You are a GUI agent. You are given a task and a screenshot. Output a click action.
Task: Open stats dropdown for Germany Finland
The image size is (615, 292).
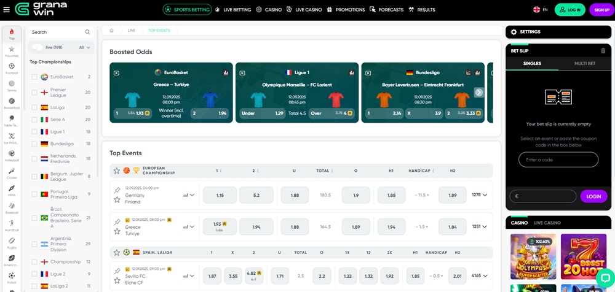pos(189,195)
